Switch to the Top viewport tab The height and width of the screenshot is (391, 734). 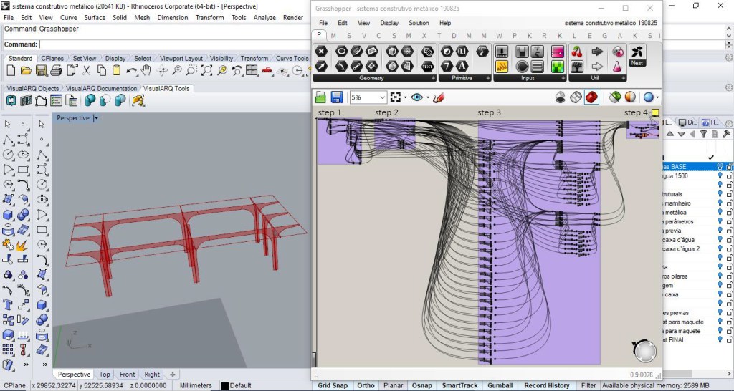(x=105, y=374)
